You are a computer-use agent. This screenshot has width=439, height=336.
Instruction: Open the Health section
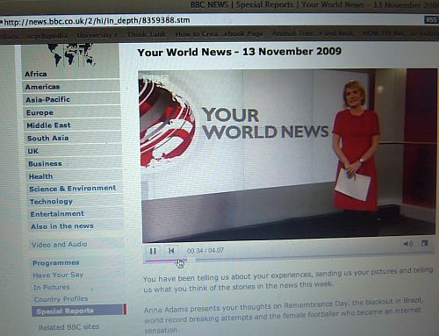40,176
